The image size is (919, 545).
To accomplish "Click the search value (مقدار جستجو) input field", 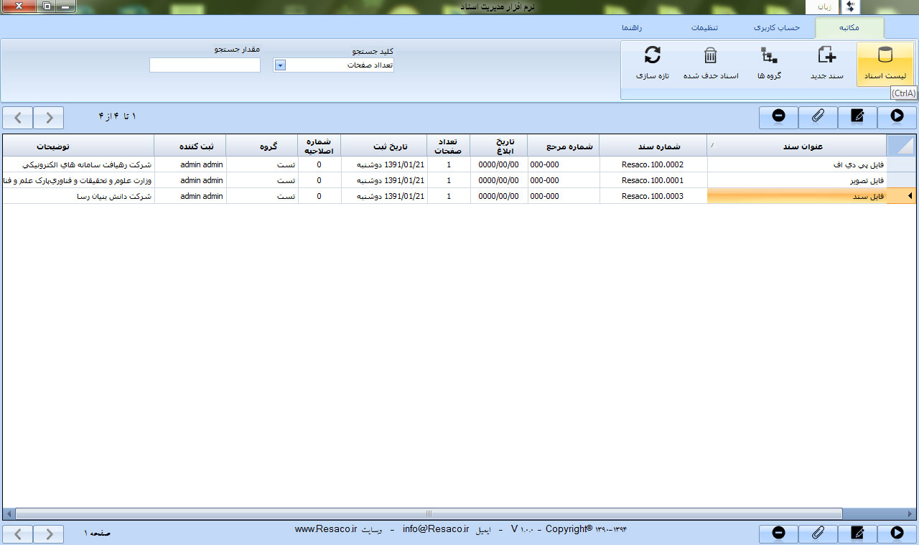I will click(205, 65).
